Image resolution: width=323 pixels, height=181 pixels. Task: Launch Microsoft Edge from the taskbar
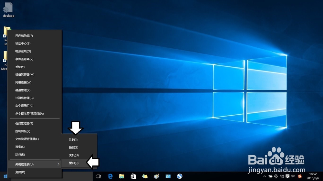coord(110,176)
